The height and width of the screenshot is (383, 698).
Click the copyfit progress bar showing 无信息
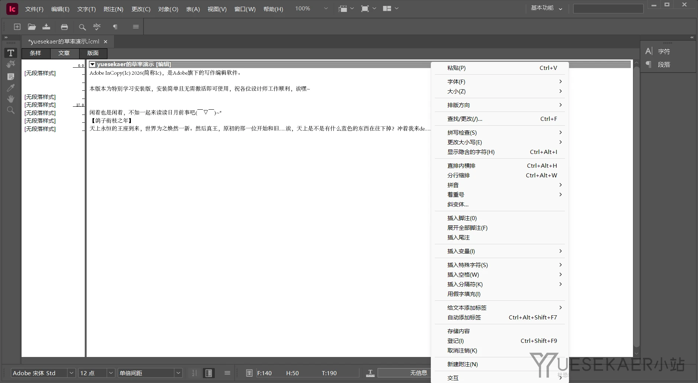tap(404, 373)
